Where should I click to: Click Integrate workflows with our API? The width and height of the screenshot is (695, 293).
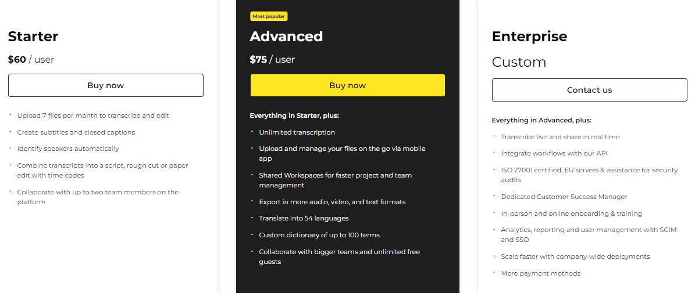click(554, 154)
